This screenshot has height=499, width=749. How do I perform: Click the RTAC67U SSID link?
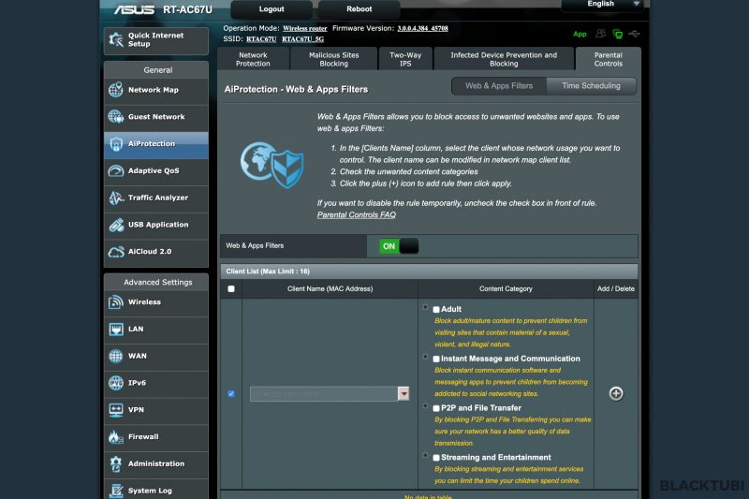[261, 39]
